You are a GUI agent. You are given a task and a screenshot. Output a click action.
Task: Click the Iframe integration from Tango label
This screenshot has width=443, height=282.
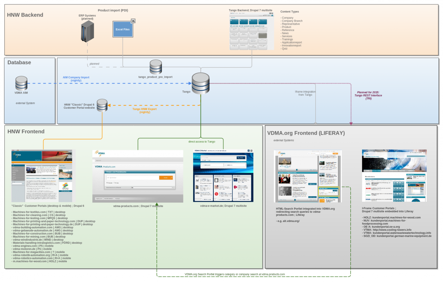pyautogui.click(x=305, y=93)
